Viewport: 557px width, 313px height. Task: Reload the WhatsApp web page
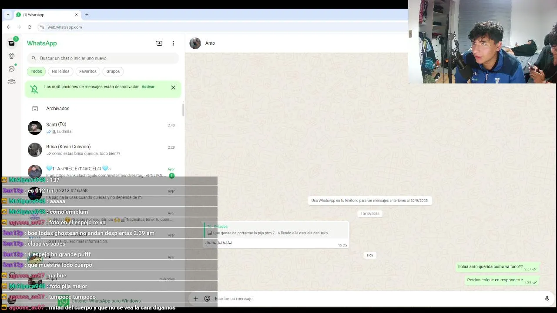30,27
